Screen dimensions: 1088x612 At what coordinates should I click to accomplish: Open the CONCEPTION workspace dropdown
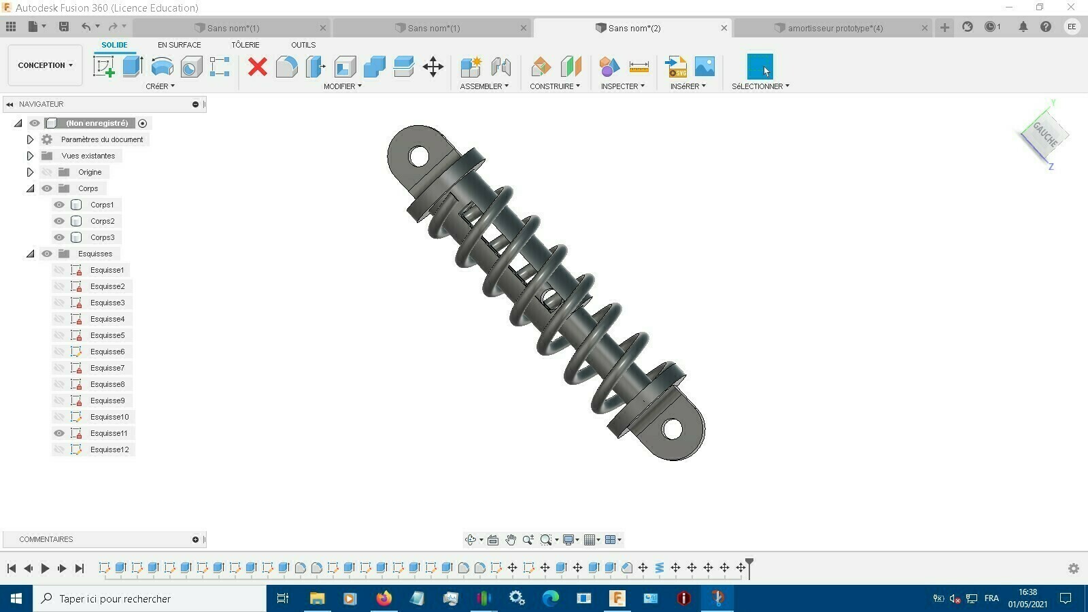[45, 65]
